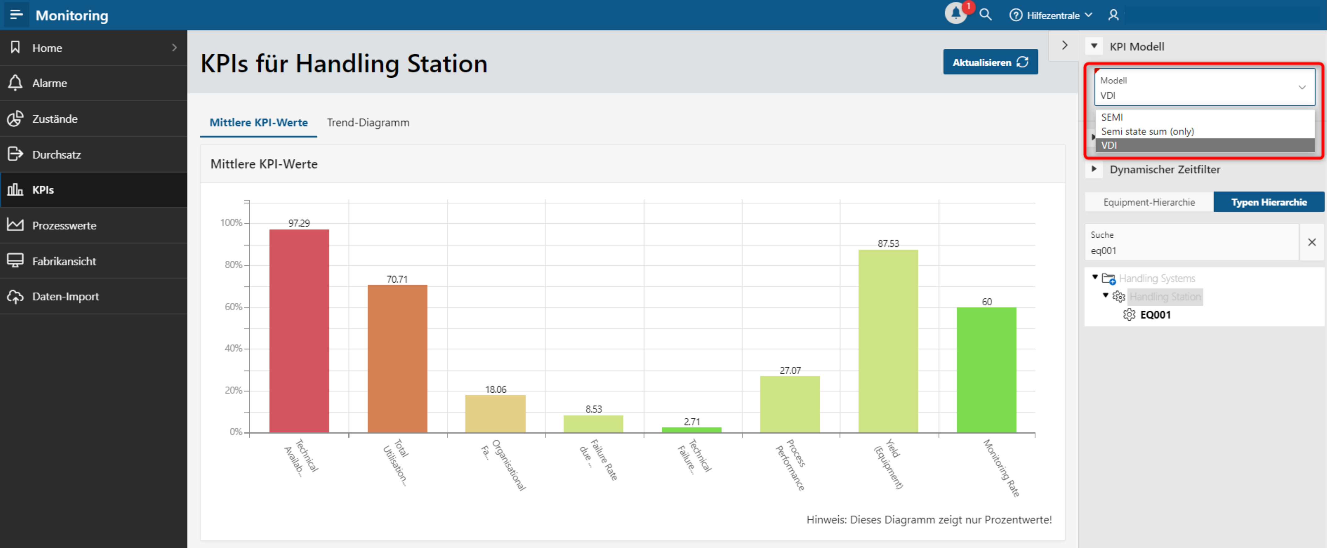Expand the Dynamischer Zeitfilter section
Screen dimensions: 1327x548
pyautogui.click(x=1094, y=169)
